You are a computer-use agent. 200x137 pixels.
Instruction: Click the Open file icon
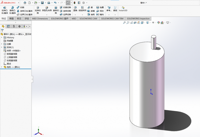click(x=36, y=3)
